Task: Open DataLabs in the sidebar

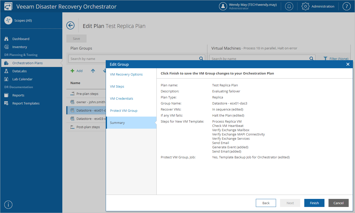Action: 19,71
